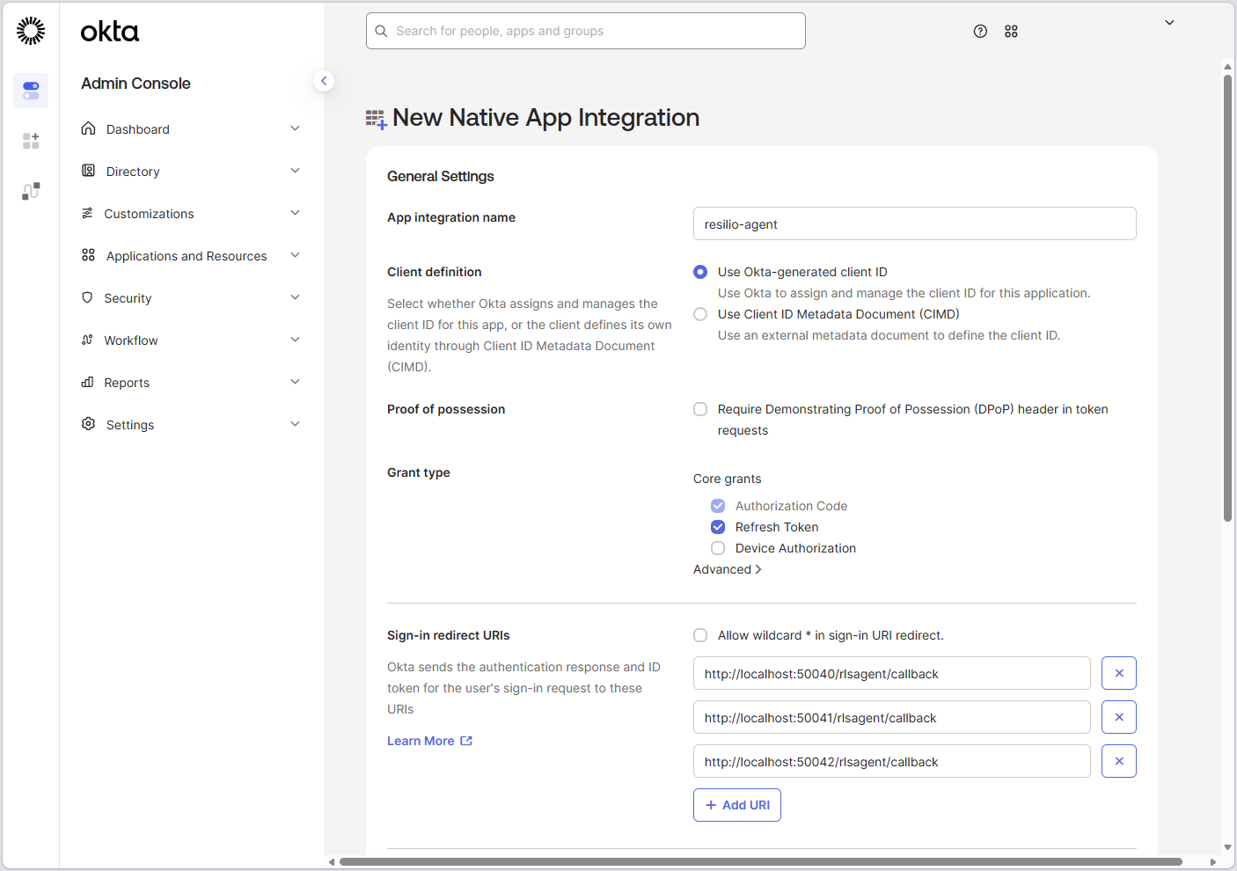
Task: Open the Reports sidebar menu
Action: click(191, 383)
